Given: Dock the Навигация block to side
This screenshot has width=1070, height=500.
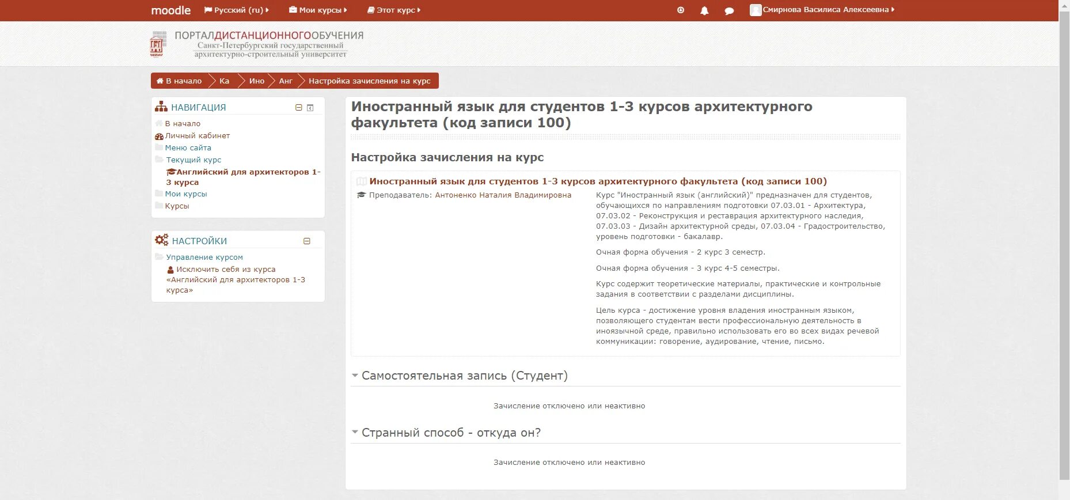Looking at the screenshot, I should pyautogui.click(x=310, y=108).
